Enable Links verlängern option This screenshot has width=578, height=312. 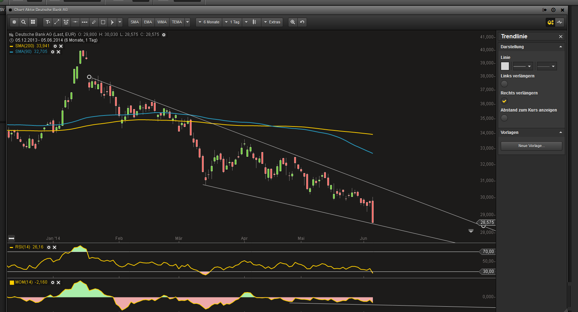coord(504,84)
